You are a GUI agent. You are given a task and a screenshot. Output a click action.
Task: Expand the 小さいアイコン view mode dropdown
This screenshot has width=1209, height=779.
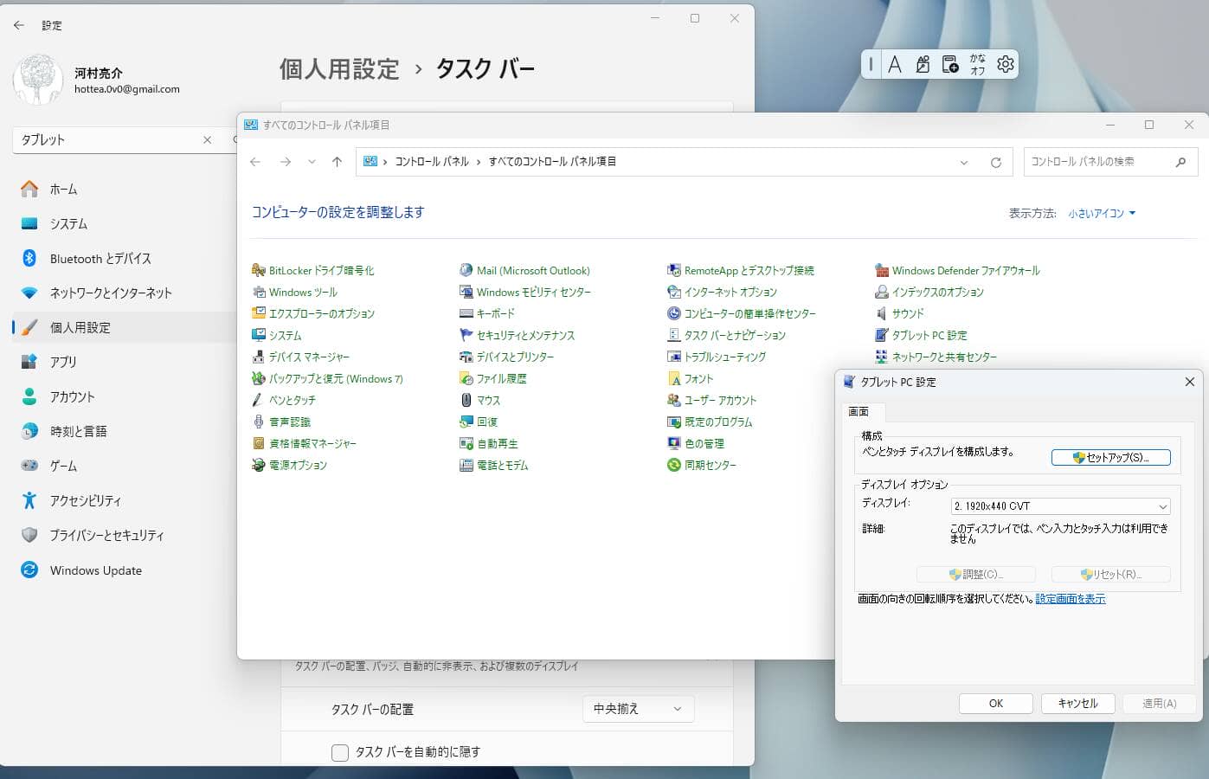coord(1102,213)
